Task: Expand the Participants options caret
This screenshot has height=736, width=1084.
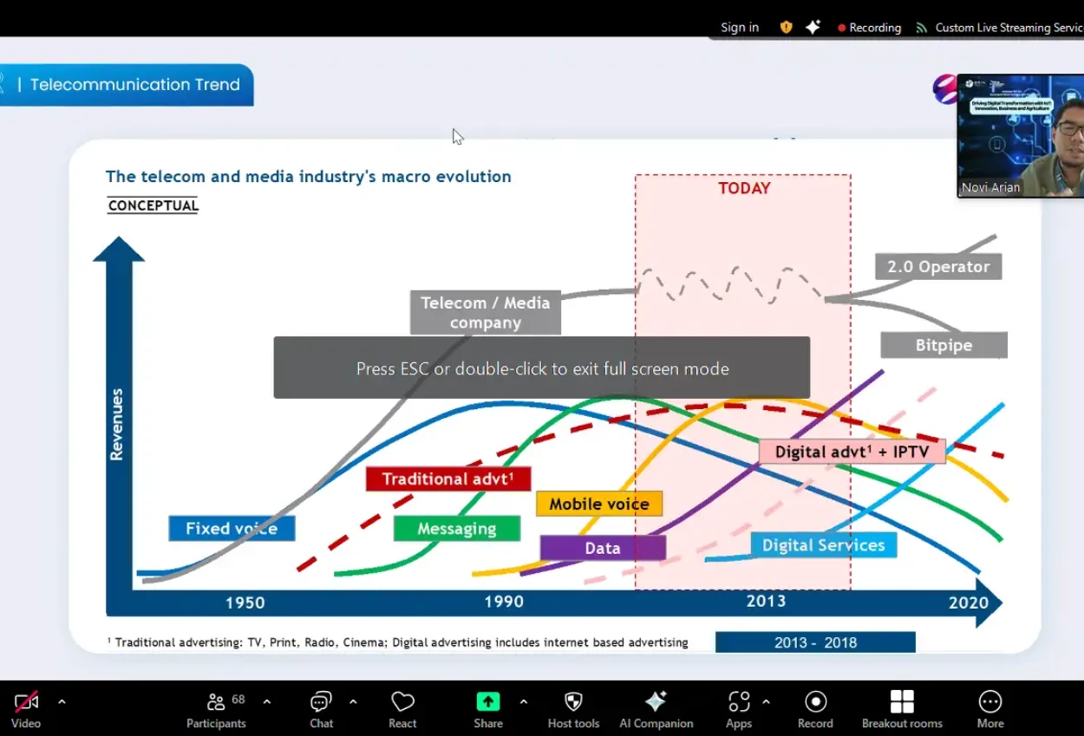Action: (266, 701)
